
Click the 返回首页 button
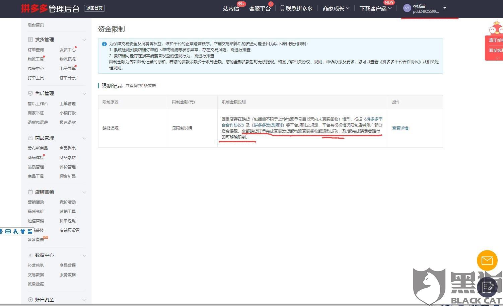pos(94,8)
